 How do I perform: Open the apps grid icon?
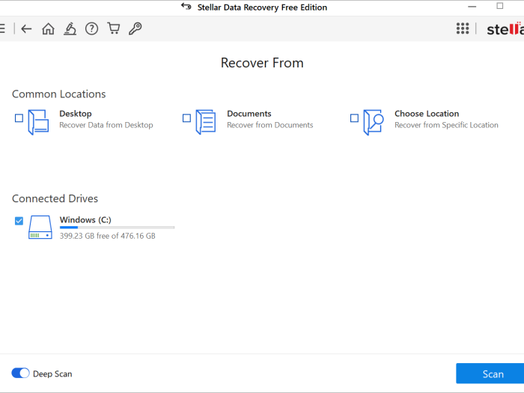[463, 28]
